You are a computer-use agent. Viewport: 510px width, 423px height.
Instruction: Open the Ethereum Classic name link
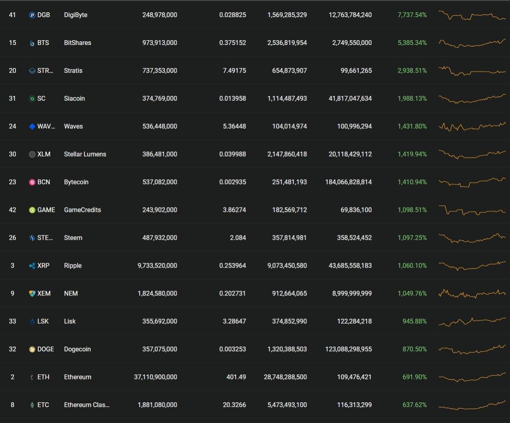[x=87, y=405]
